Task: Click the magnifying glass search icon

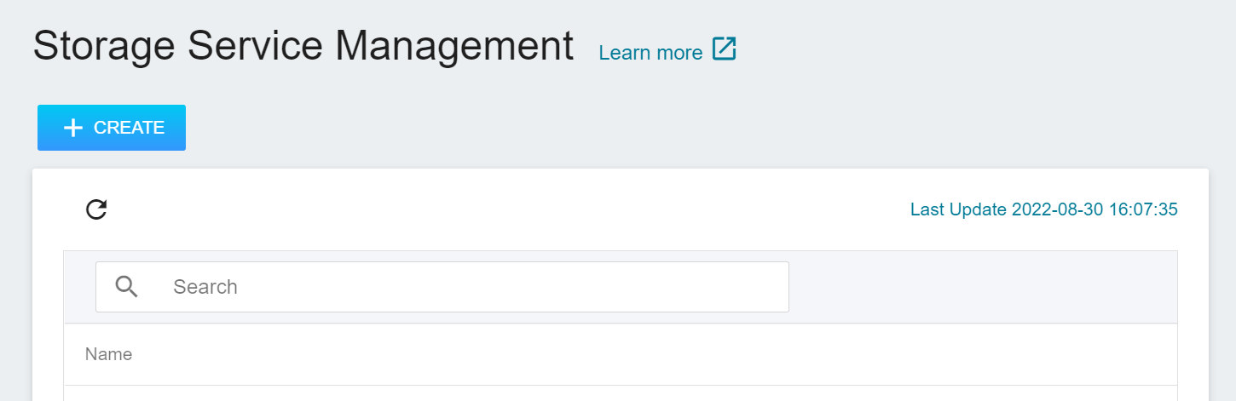Action: 126,287
